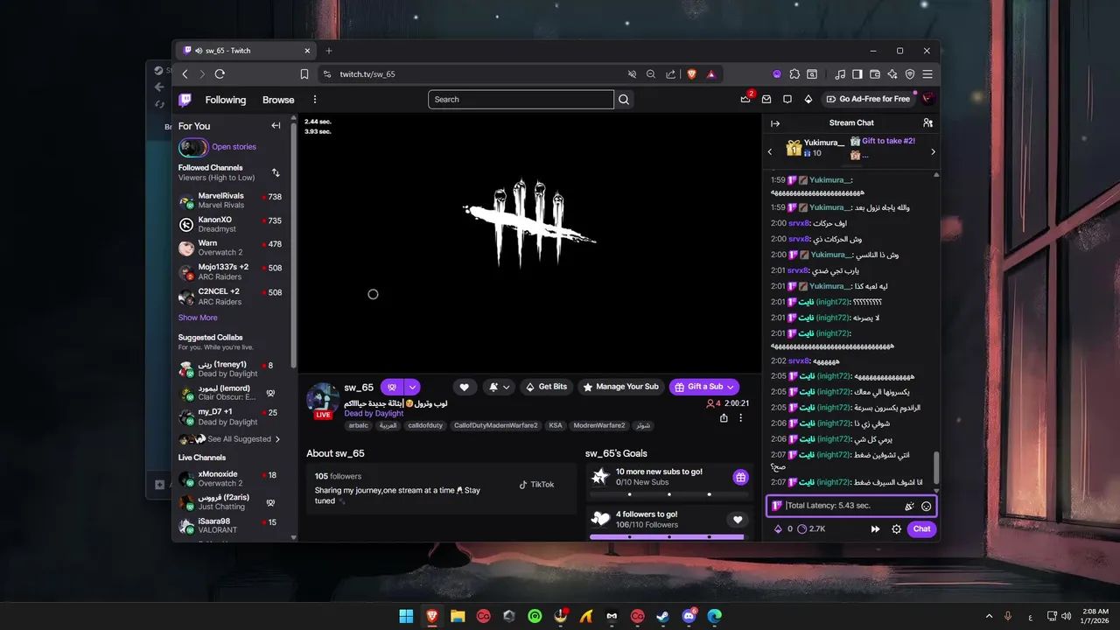This screenshot has width=1120, height=630.
Task: Open the Following tab
Action: 226,100
